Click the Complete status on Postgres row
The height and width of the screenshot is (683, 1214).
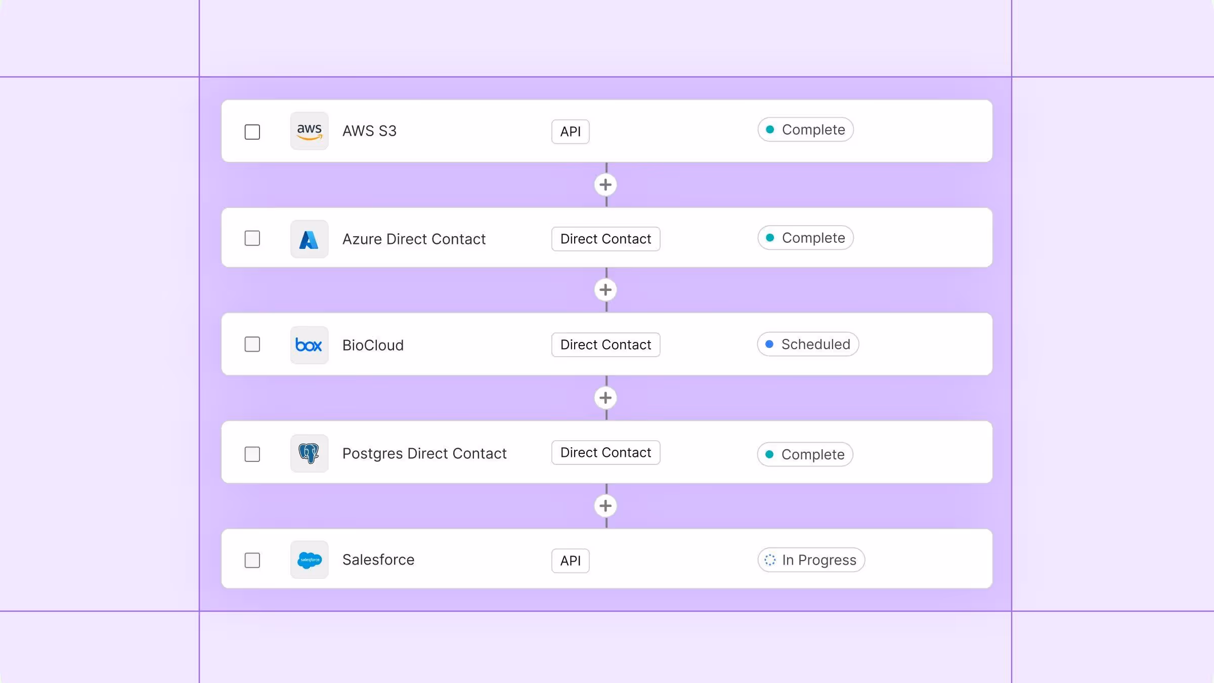click(x=805, y=454)
